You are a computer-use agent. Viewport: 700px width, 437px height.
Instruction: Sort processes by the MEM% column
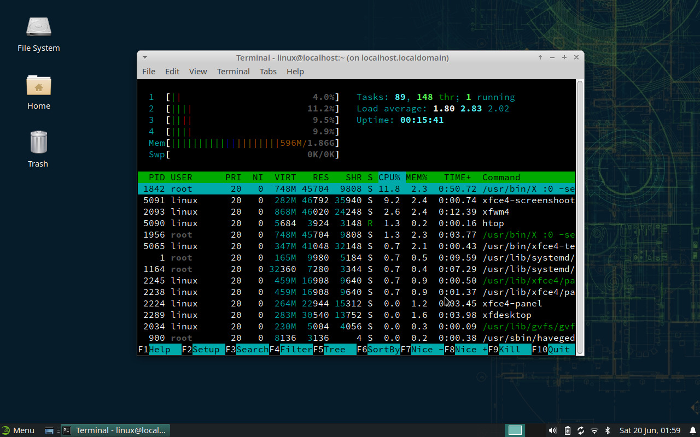click(x=416, y=177)
